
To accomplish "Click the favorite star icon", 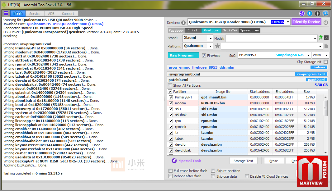I will (x=217, y=46).
